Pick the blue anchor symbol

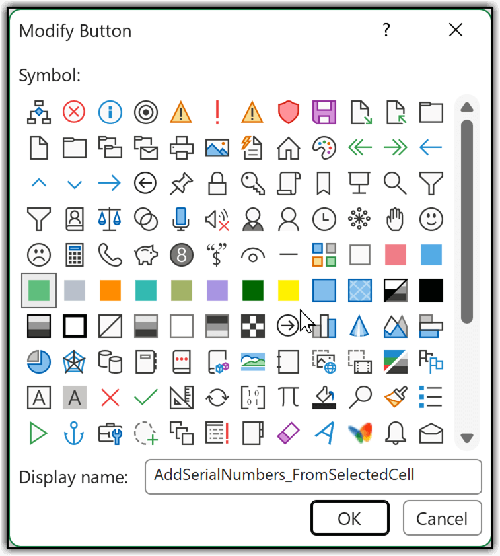click(73, 433)
